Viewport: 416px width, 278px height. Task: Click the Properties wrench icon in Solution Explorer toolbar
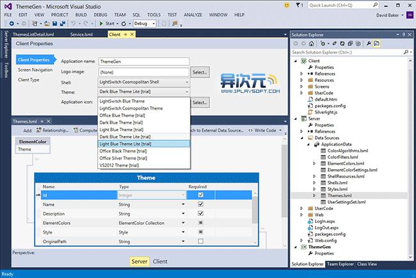click(369, 44)
